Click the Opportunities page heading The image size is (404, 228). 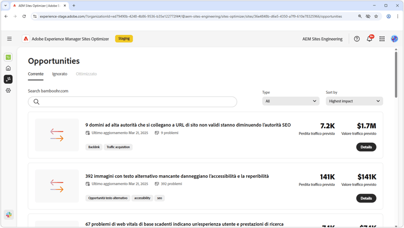click(x=54, y=61)
